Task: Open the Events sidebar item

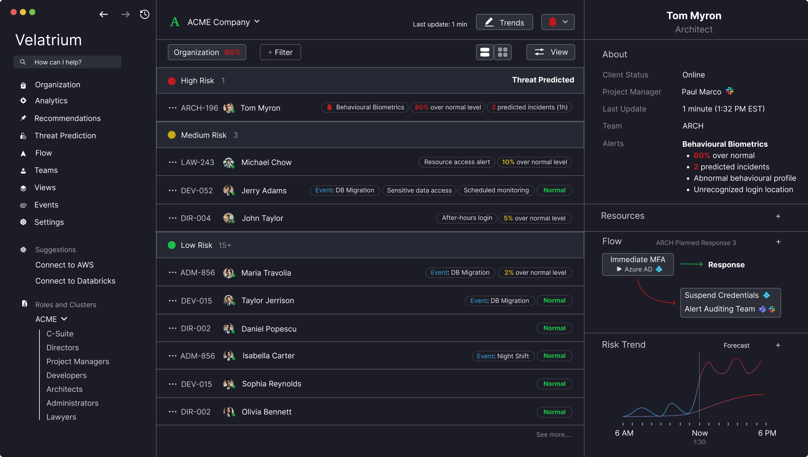Action: click(46, 205)
